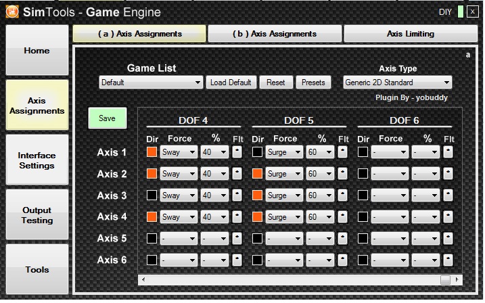Toggle Axis 3 DOF 4 direction box
Screen dimensions: 485x303
152,195
